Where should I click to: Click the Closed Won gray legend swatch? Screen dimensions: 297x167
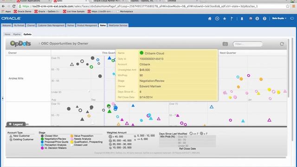42,136
